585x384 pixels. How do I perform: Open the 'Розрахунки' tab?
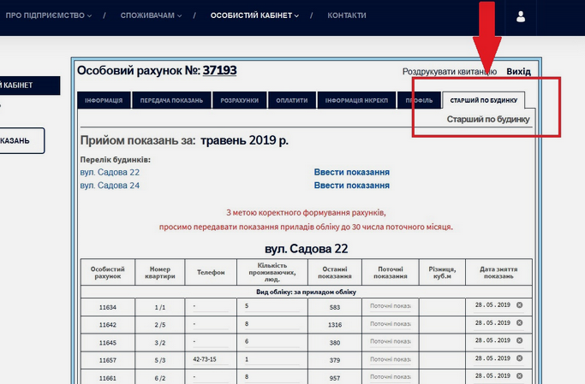(239, 100)
